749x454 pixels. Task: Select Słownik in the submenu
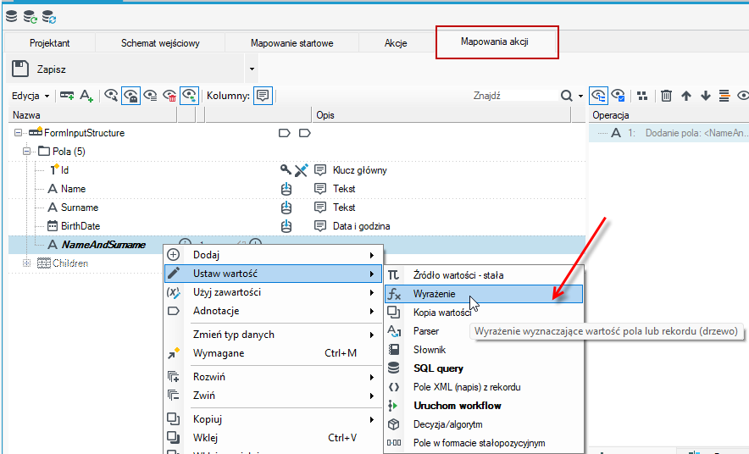484,350
